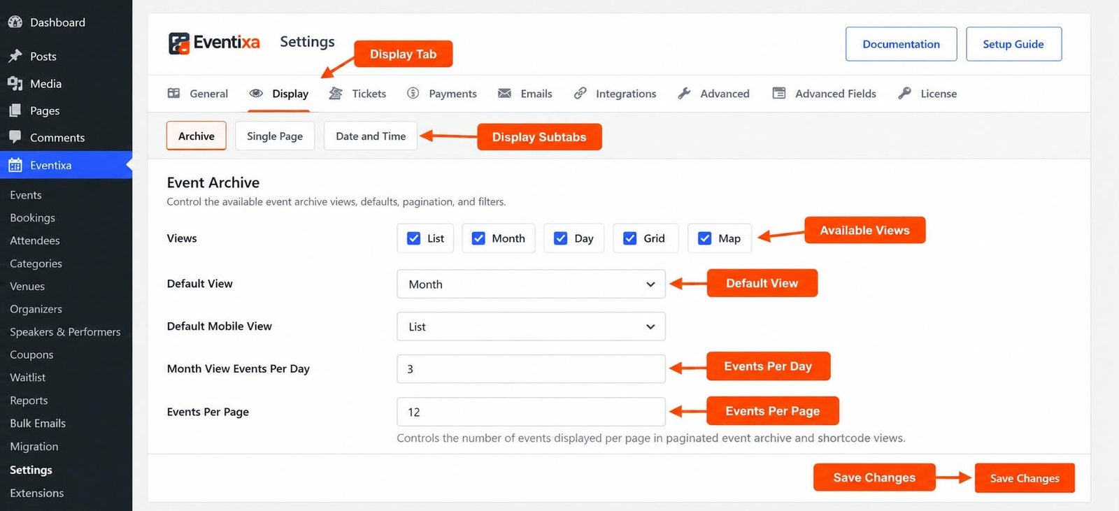Click the Payments coin icon

(413, 93)
